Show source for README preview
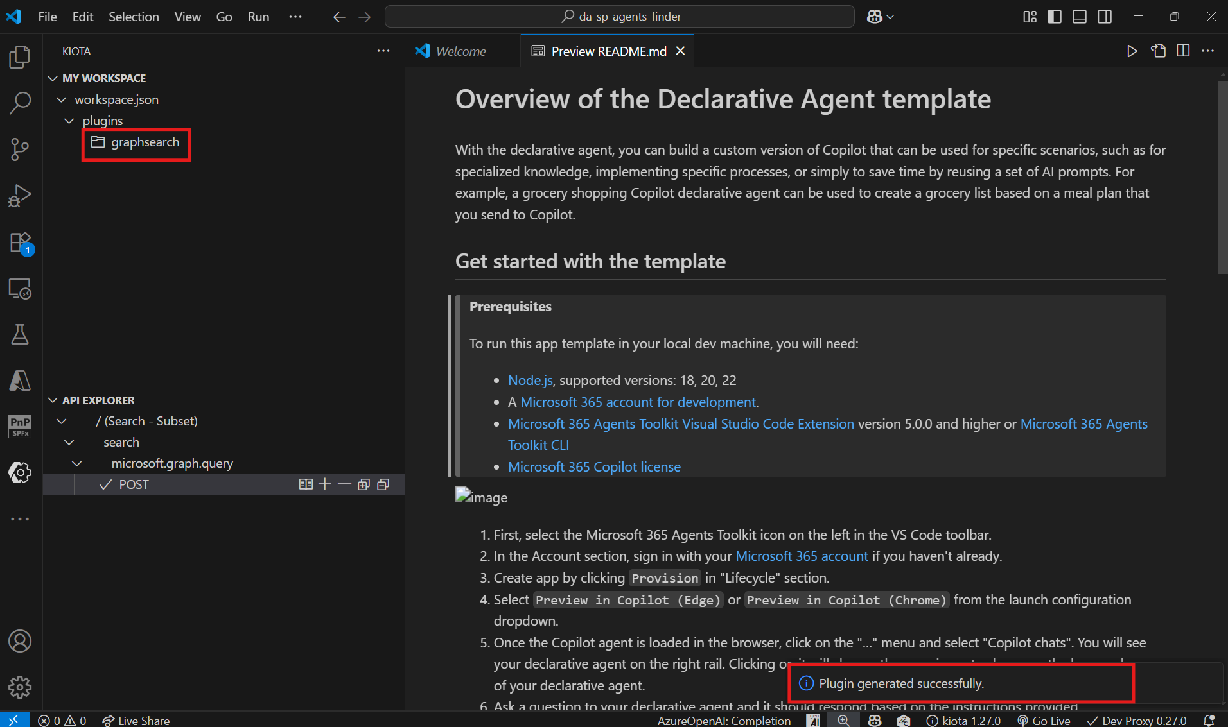The width and height of the screenshot is (1228, 727). click(1158, 51)
